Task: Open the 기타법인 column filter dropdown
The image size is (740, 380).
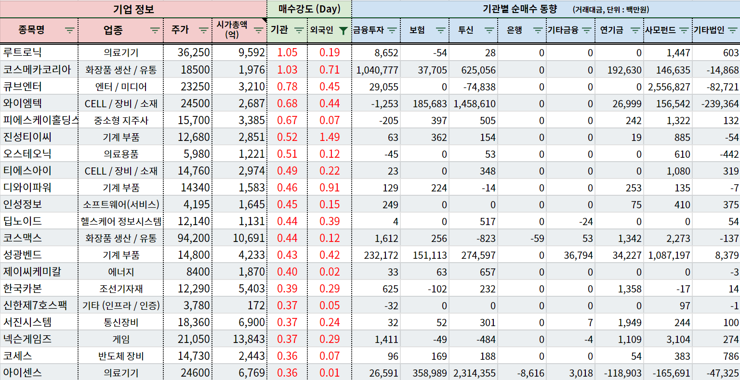Action: 732,30
